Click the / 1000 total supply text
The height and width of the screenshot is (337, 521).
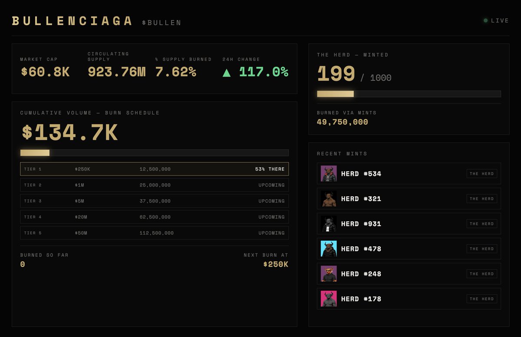click(x=376, y=78)
